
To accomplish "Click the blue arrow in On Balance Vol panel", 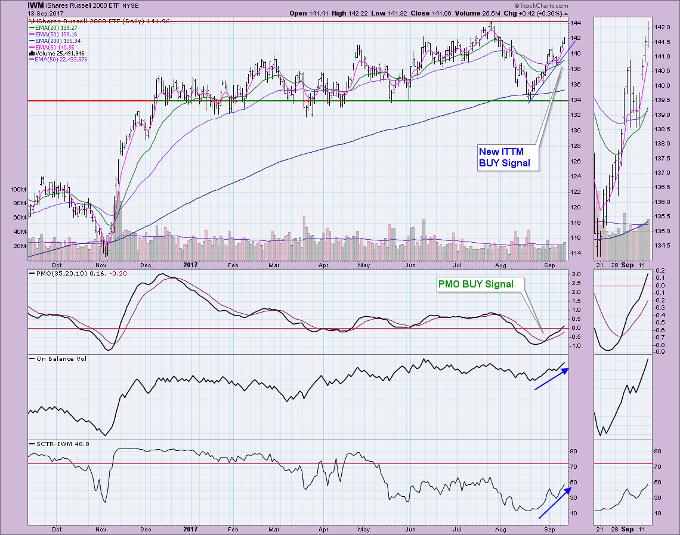I will click(x=551, y=379).
